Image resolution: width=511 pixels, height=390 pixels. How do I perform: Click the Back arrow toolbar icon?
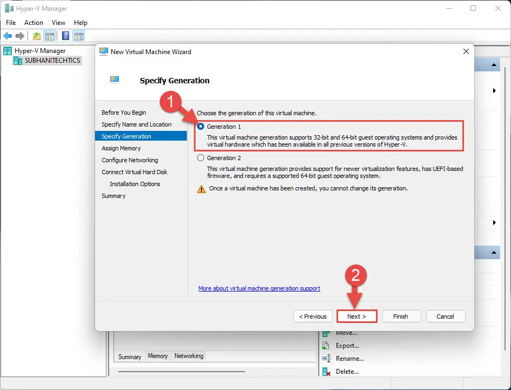tap(8, 36)
